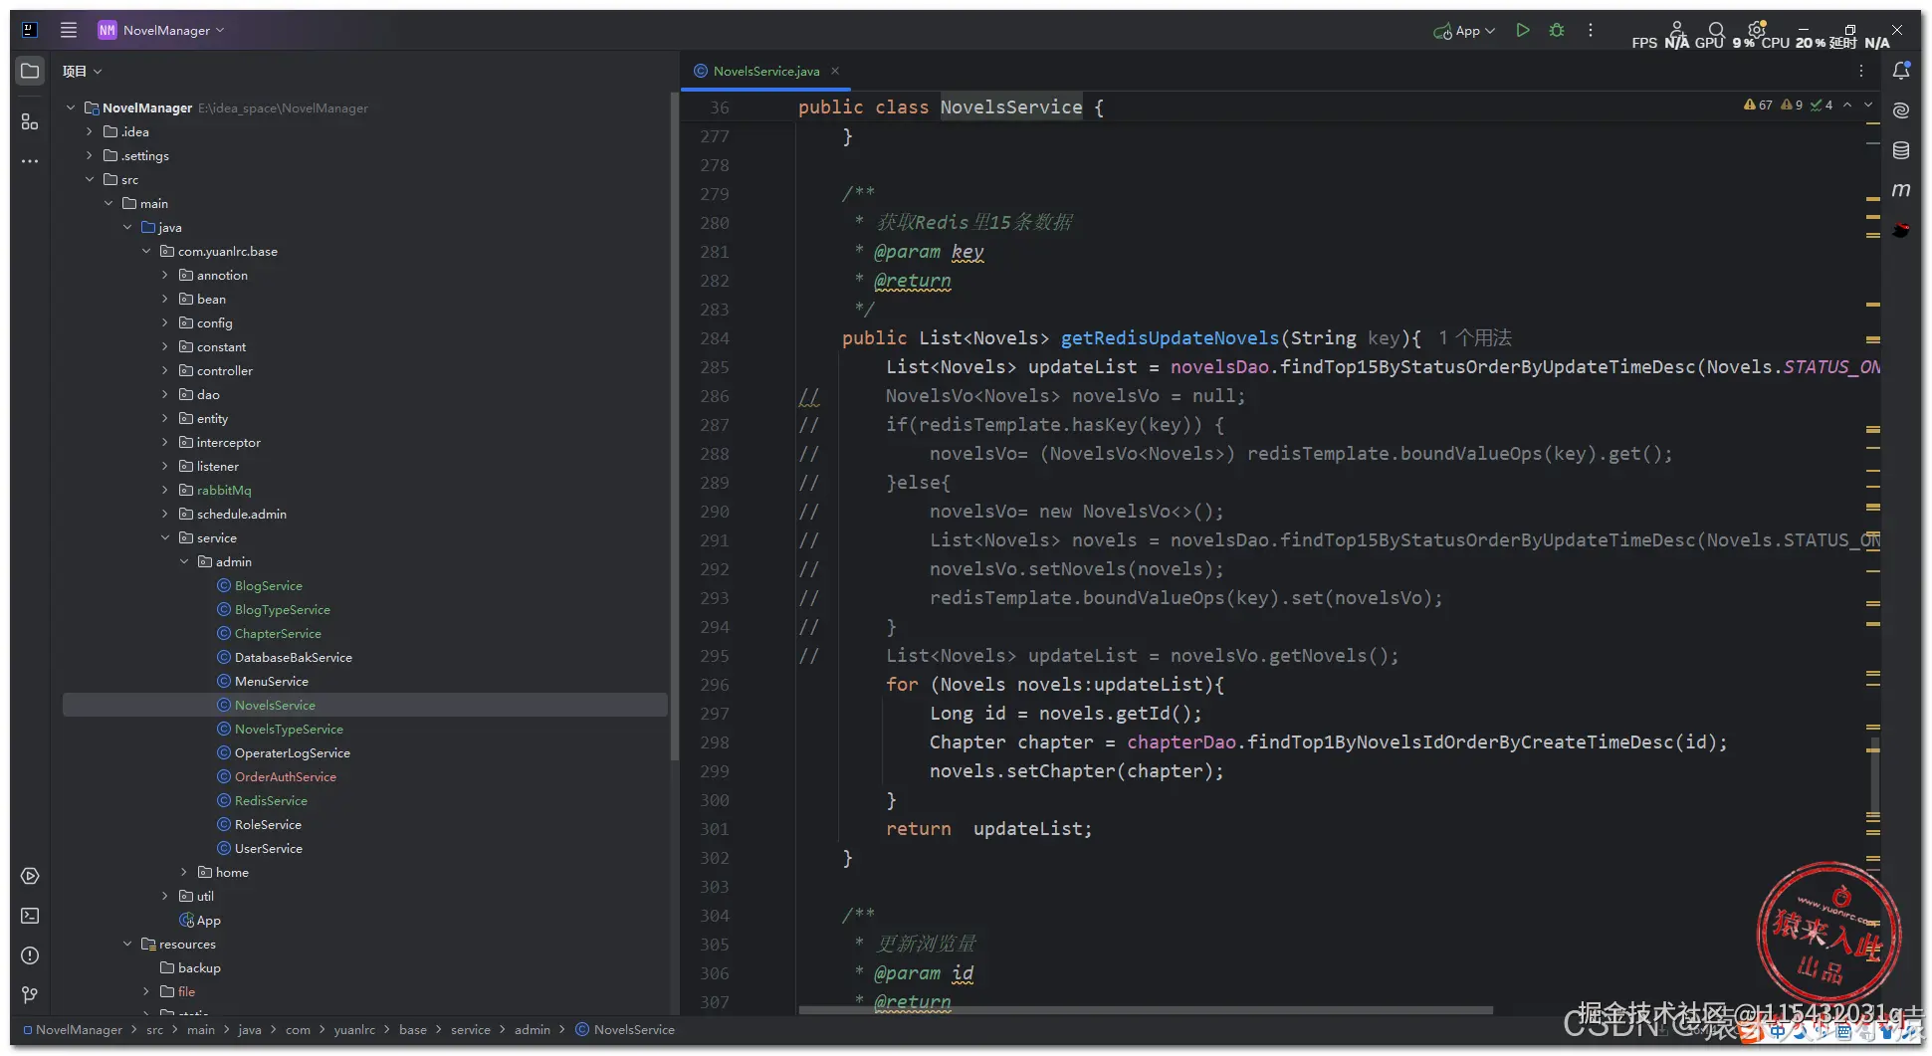
Task: Click the service breadcrumb
Action: [470, 1029]
